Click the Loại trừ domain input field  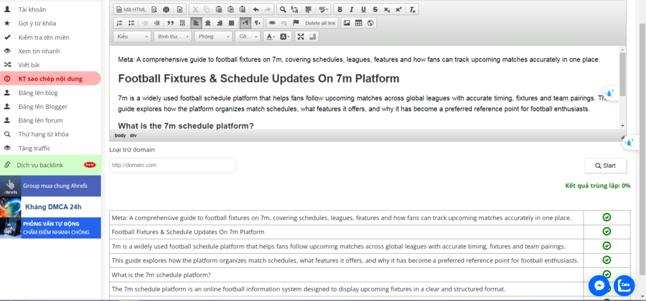pos(172,165)
